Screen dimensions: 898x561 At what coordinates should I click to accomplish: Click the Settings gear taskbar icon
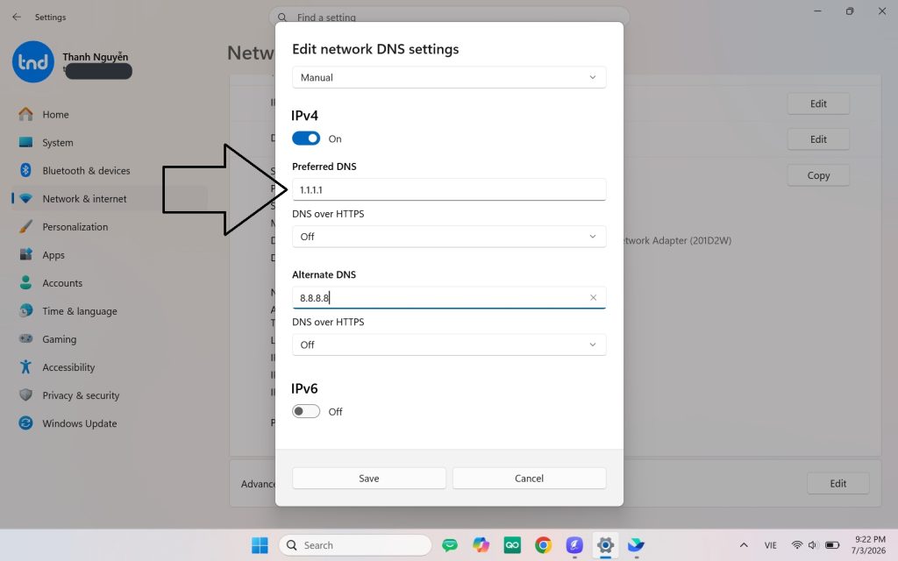click(x=605, y=545)
